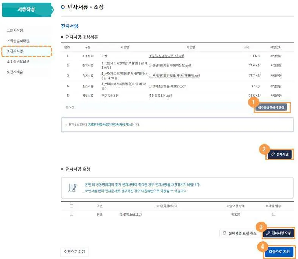The image size is (298, 259).
Task: Click 전자서명 요청 취소 button
Action: click(240, 233)
